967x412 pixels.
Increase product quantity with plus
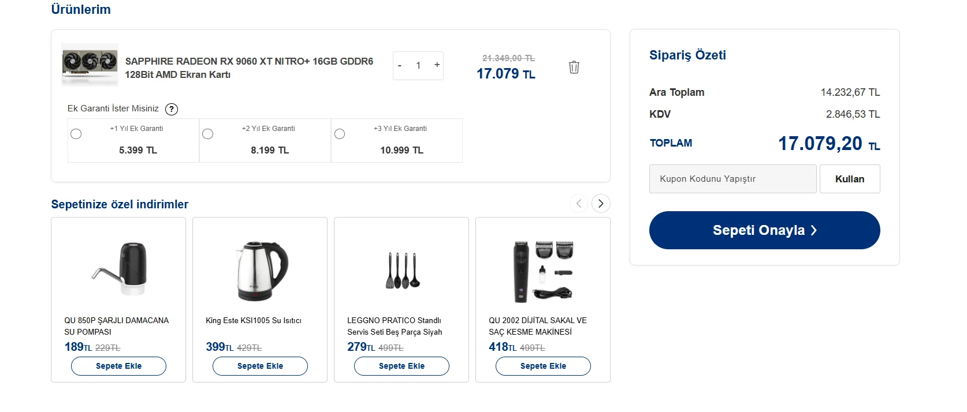(x=437, y=65)
